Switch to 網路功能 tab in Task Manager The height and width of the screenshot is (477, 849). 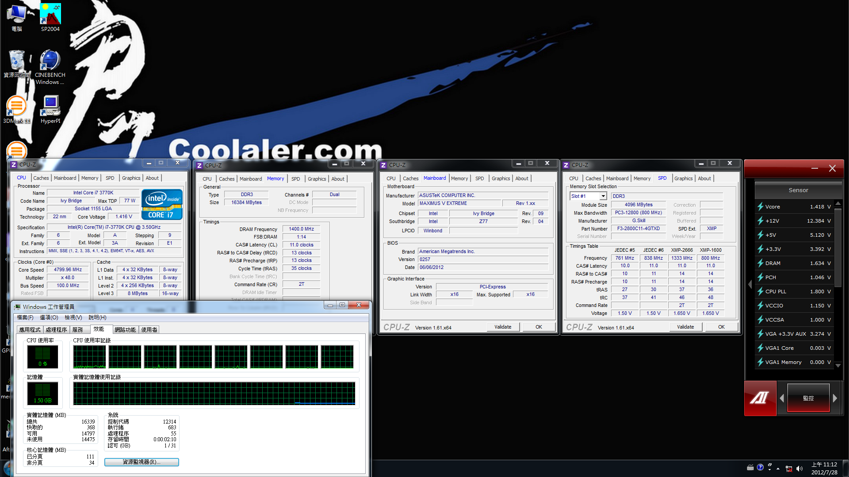[125, 330]
